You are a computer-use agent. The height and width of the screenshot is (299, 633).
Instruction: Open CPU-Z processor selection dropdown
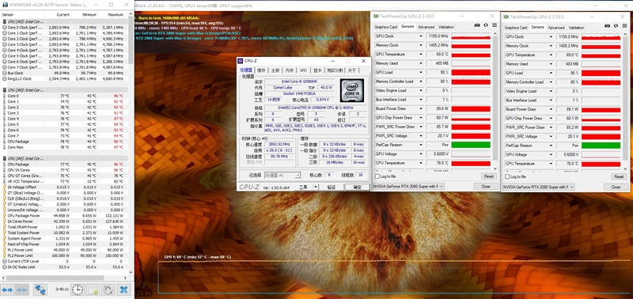coord(282,175)
